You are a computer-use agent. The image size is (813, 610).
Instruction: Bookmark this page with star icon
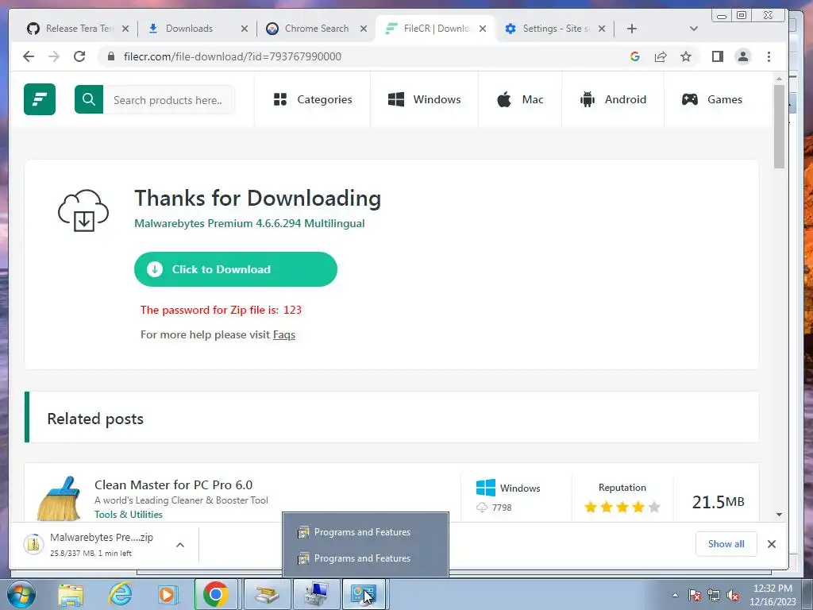686,56
